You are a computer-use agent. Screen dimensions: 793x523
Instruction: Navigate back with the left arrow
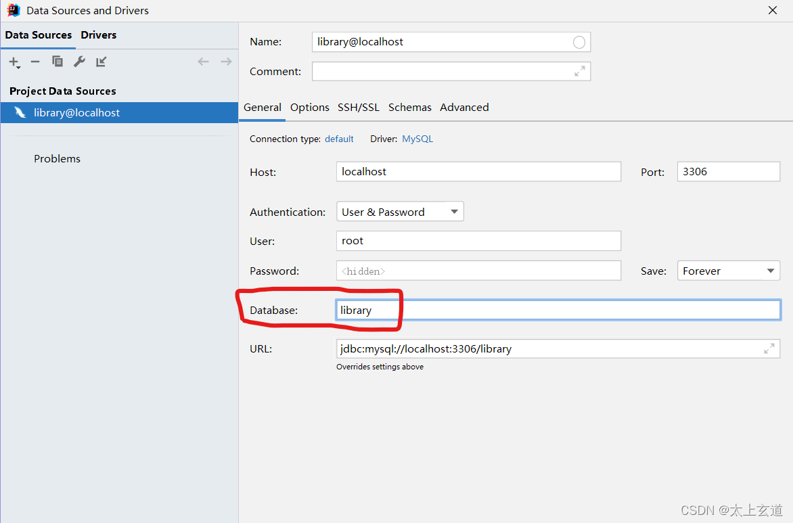click(203, 62)
